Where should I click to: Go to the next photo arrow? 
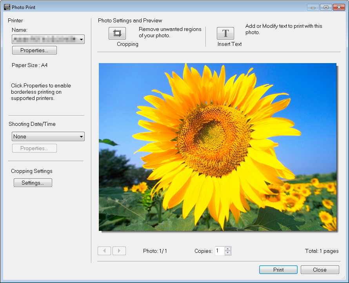[119, 251]
